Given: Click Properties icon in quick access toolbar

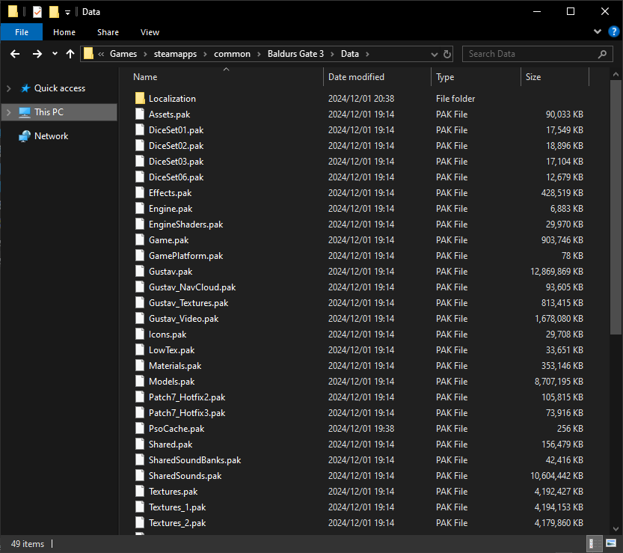Looking at the screenshot, I should tap(37, 12).
